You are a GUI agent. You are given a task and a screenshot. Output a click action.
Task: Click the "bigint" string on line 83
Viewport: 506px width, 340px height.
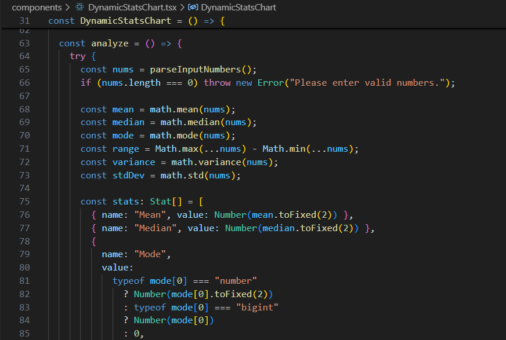(257, 308)
